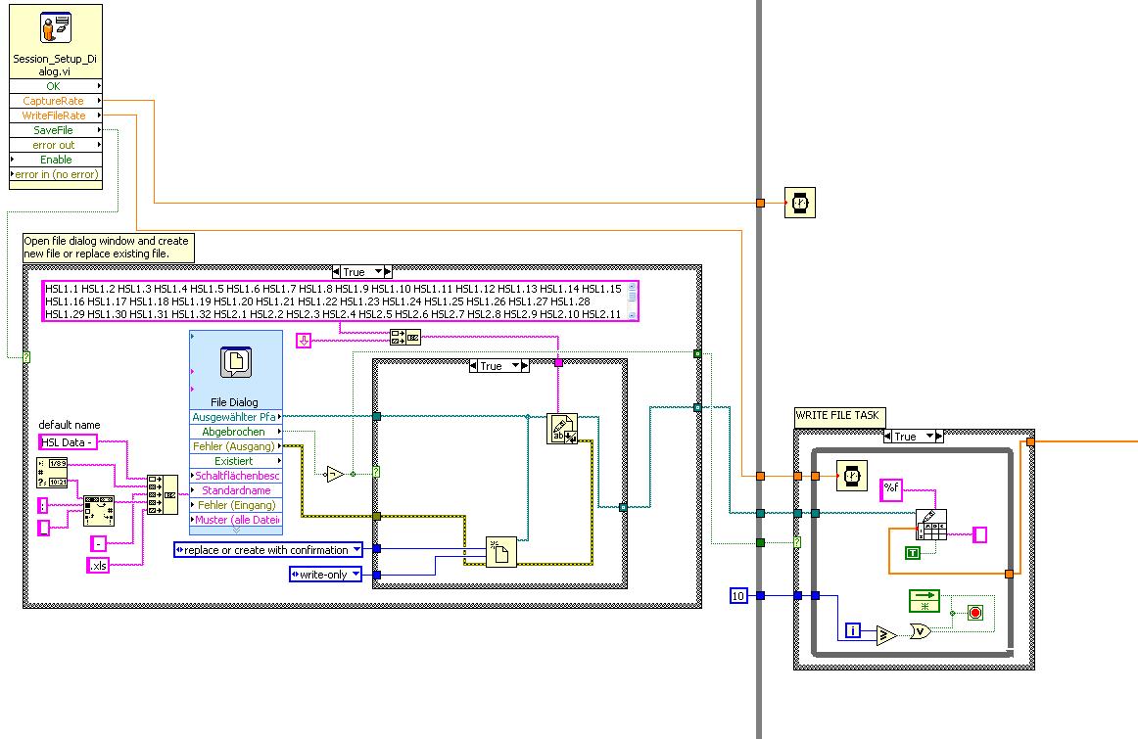
Task: Select the HSL Data - default name string
Action: [x=68, y=441]
